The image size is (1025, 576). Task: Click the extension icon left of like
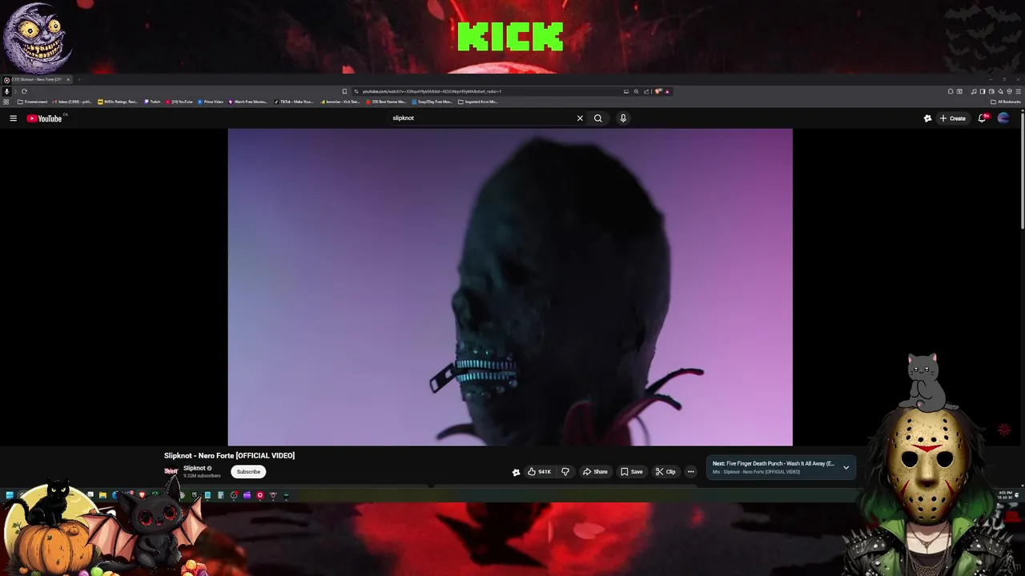(517, 472)
